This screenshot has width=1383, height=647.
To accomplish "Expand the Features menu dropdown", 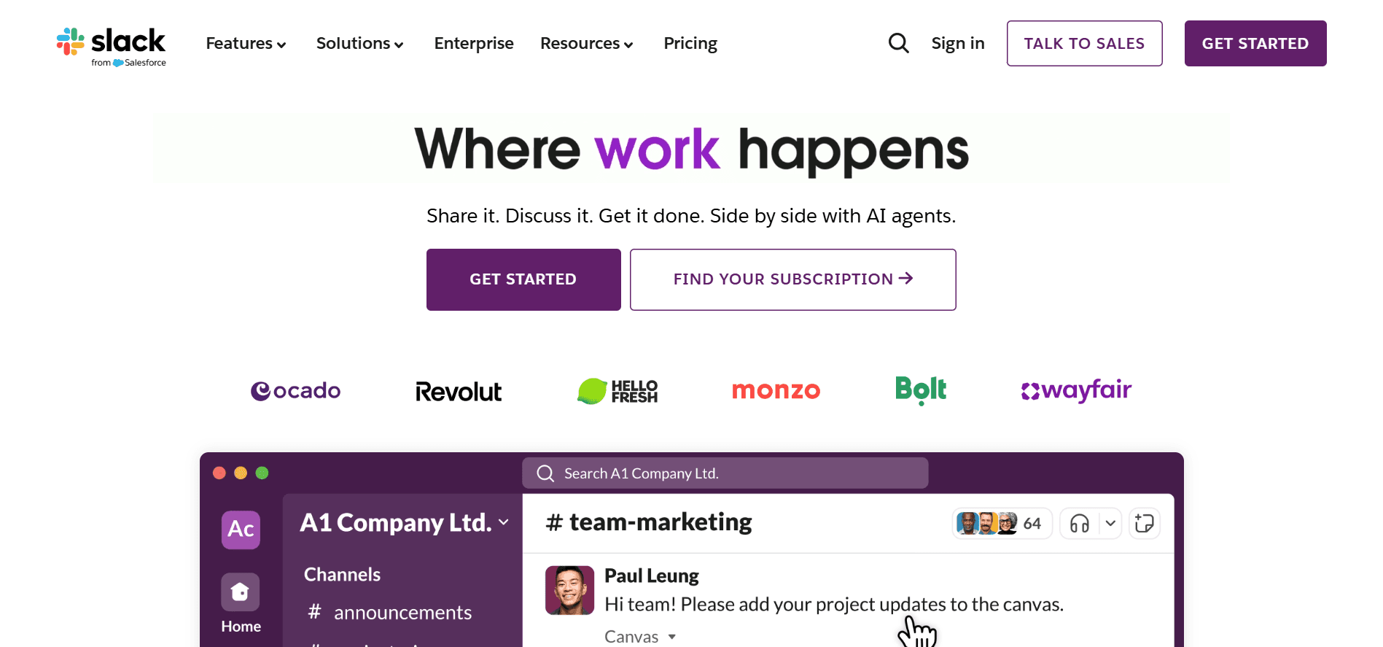I will (246, 43).
